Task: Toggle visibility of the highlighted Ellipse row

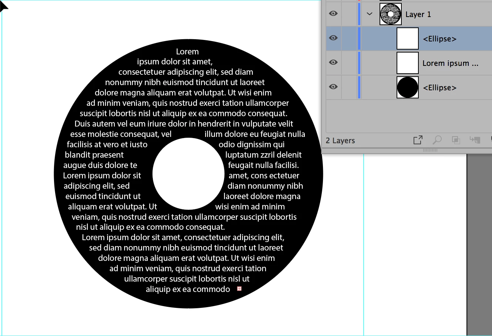Action: point(333,38)
